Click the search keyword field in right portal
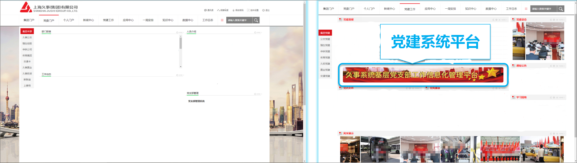Image resolution: width=577 pixels, height=163 pixels. click(544, 9)
